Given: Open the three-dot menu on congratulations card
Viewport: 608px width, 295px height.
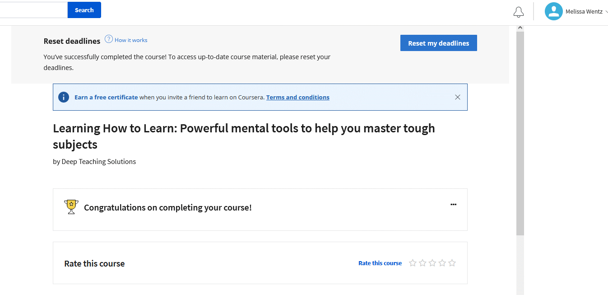Looking at the screenshot, I should [x=453, y=204].
